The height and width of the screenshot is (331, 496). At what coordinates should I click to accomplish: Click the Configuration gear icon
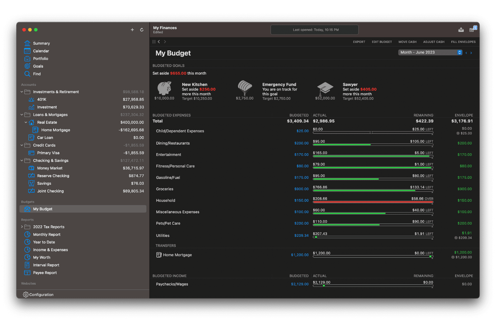pyautogui.click(x=26, y=294)
